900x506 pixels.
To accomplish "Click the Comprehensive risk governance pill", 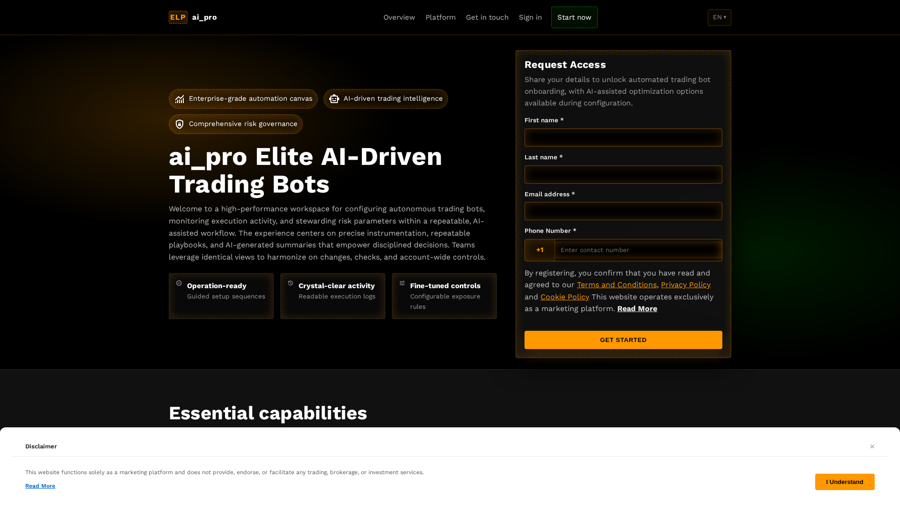I will coord(236,124).
